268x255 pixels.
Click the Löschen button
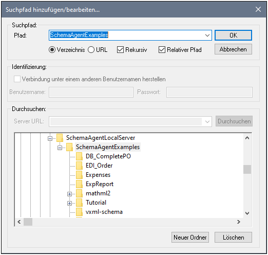point(233,238)
